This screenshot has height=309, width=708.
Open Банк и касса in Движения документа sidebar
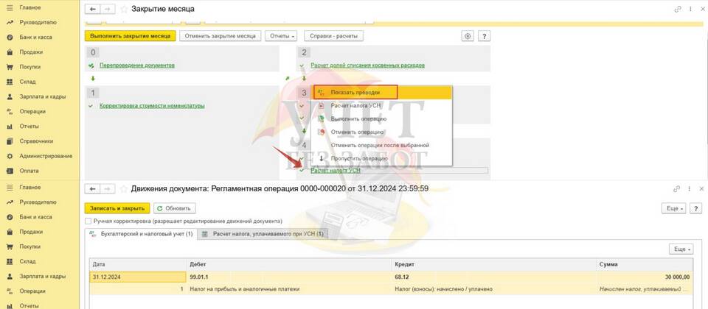35,217
